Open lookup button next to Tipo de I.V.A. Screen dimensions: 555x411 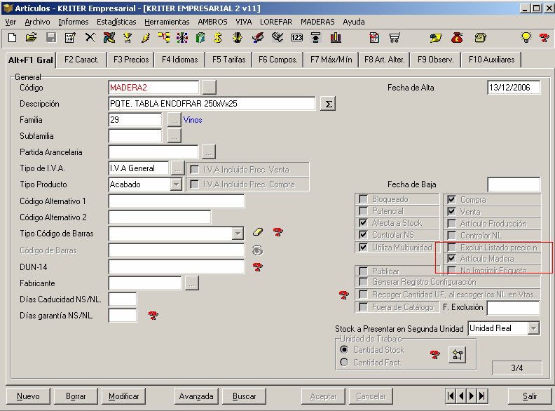[x=177, y=168]
